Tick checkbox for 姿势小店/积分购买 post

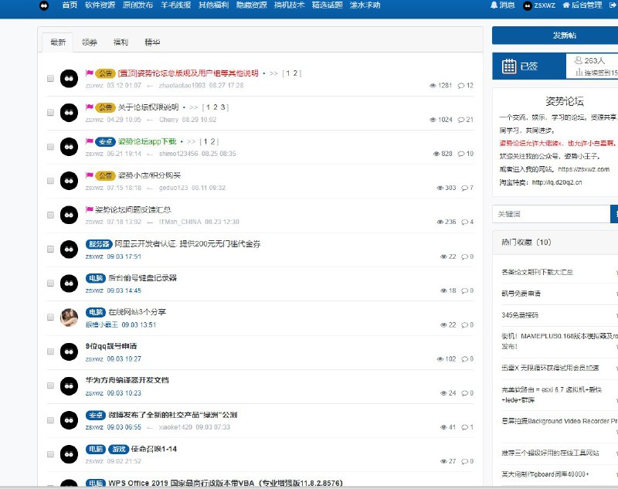(50, 181)
